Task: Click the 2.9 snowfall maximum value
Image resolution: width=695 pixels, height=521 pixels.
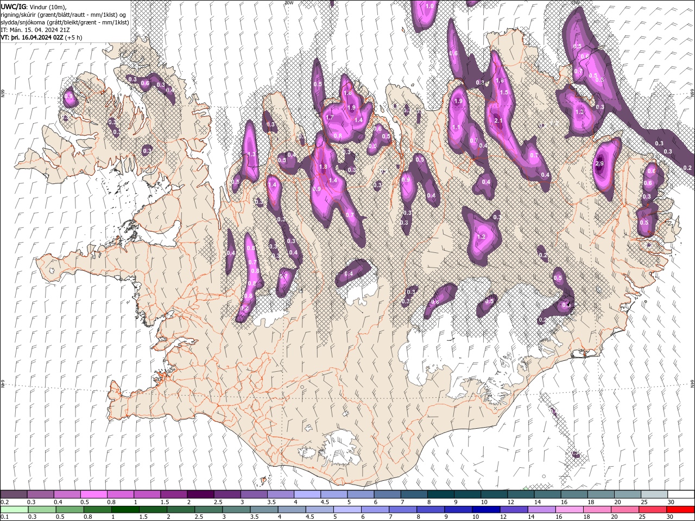Action: tap(599, 163)
